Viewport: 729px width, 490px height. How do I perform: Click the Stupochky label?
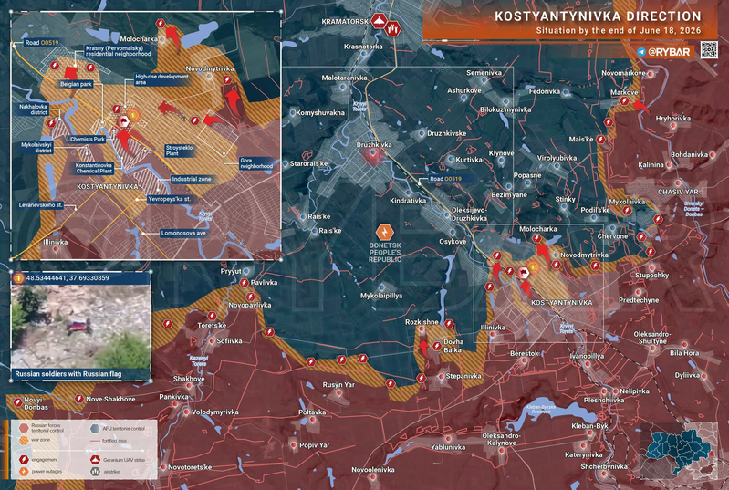(x=651, y=276)
